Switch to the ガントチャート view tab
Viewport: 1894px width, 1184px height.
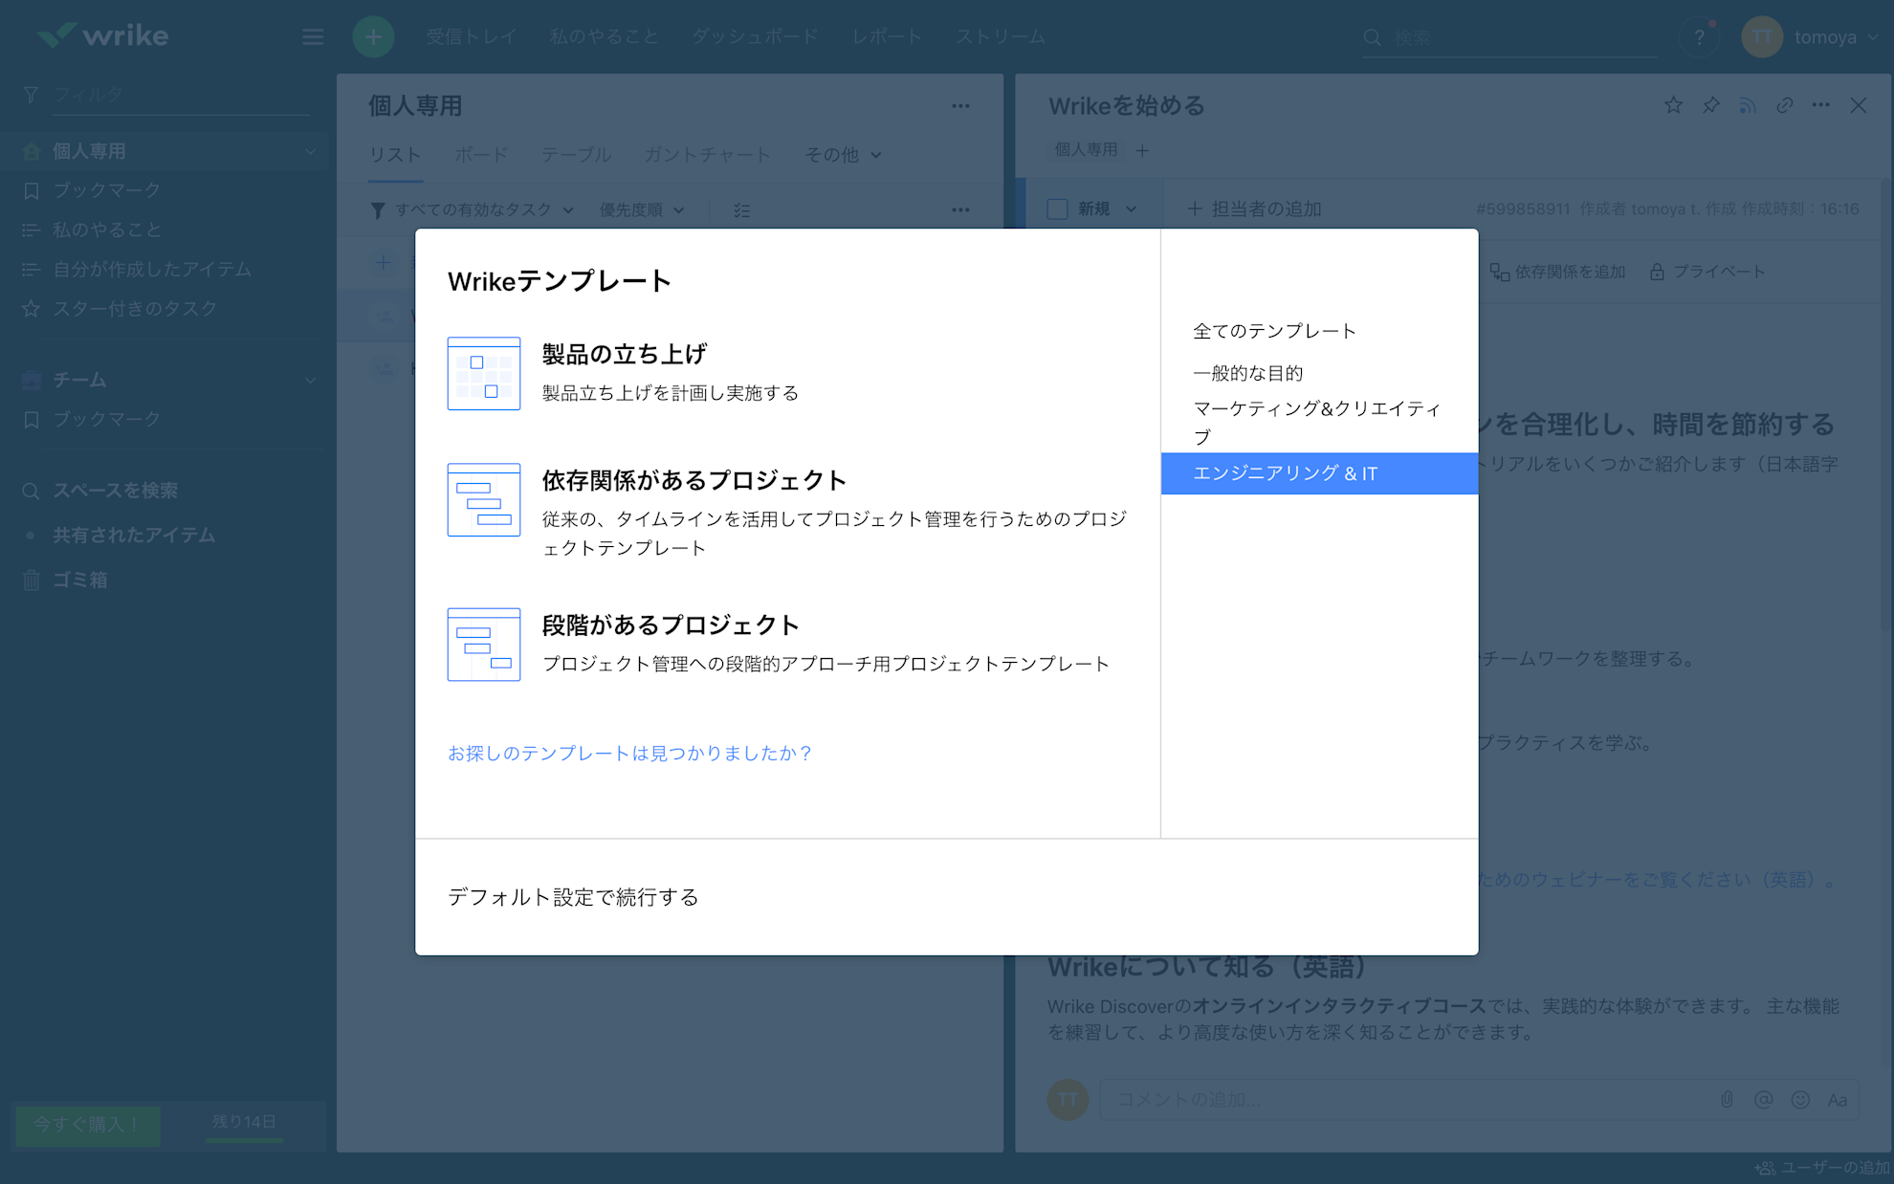(707, 155)
